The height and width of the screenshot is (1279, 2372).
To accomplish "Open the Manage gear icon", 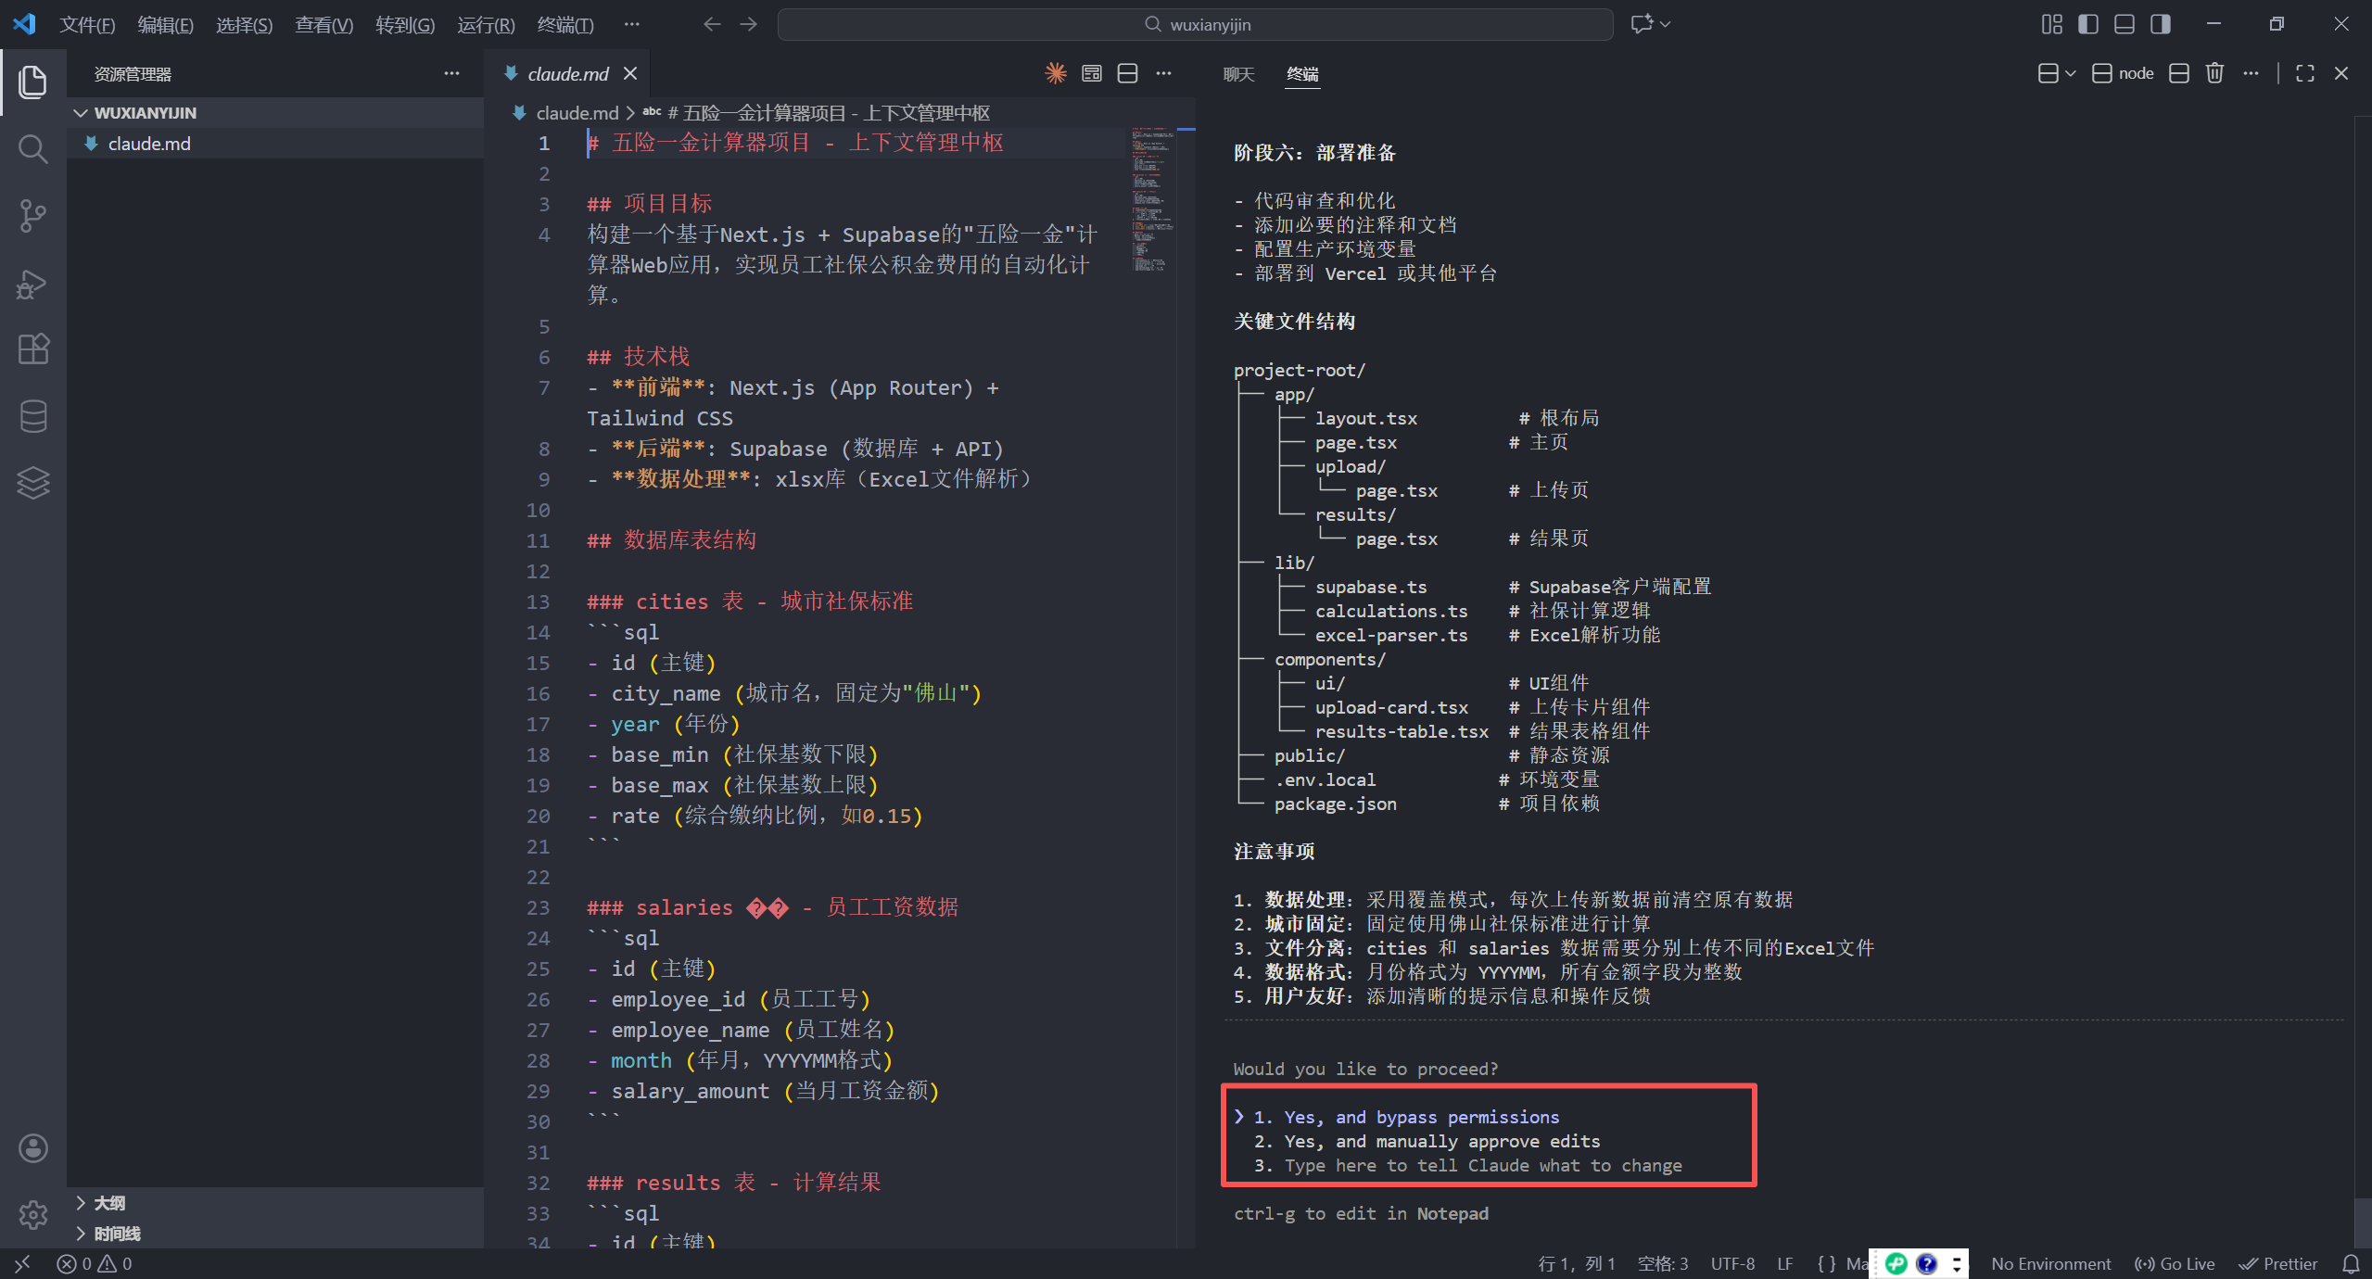I will coord(32,1215).
